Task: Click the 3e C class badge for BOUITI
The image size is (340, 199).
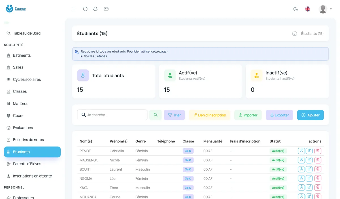Action: point(188,169)
